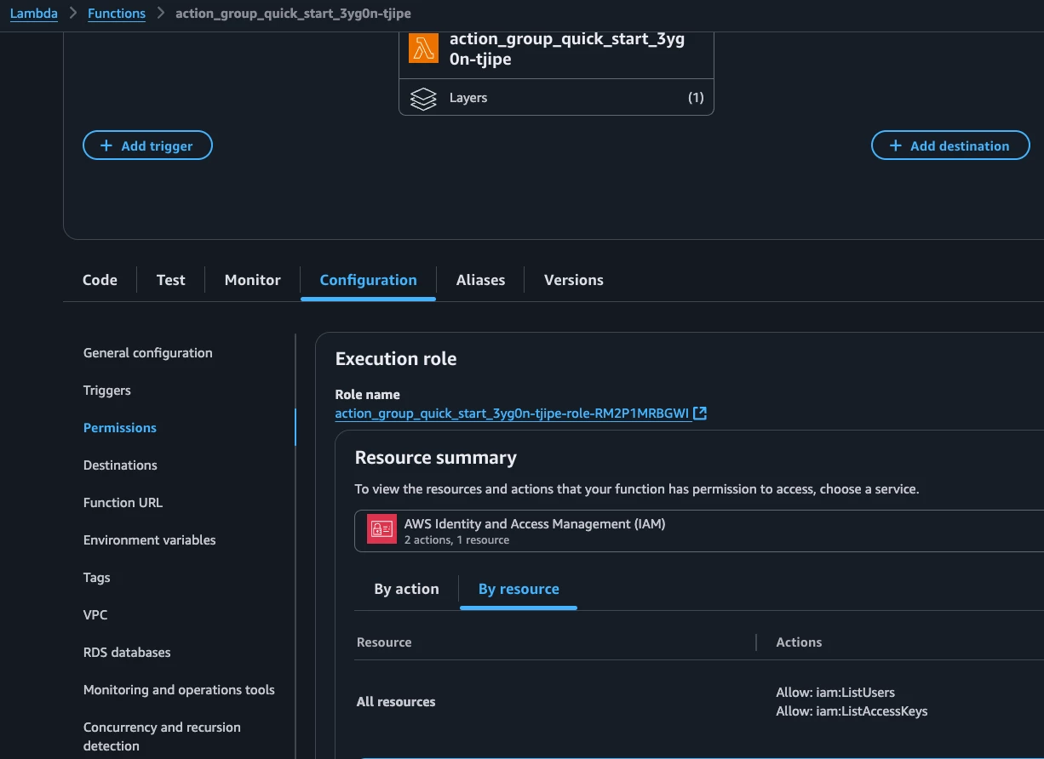
Task: Click the '2 actions, 1 resource' summary text
Action: coord(456,540)
